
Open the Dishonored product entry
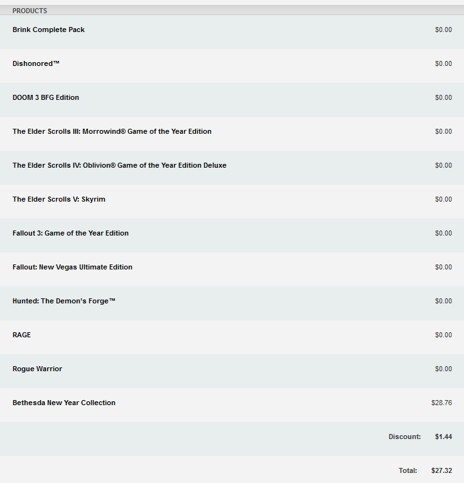tap(36, 63)
